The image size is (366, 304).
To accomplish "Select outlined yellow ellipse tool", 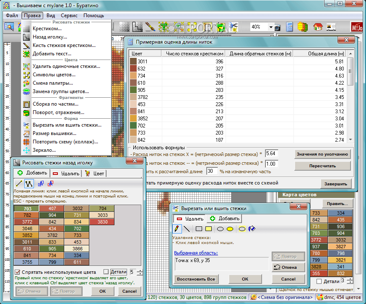I will [x=242, y=229].
